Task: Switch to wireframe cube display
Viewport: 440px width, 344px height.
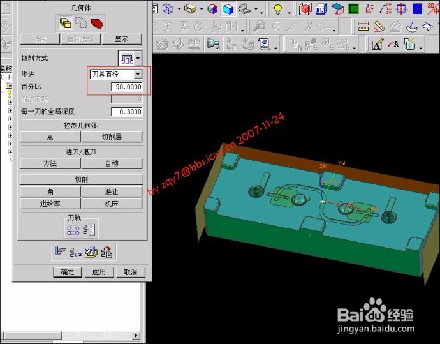Action: click(168, 9)
